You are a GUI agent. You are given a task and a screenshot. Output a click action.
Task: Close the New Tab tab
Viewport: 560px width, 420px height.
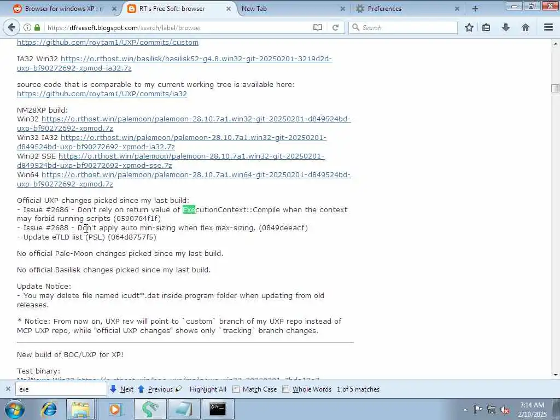pyautogui.click(x=342, y=9)
